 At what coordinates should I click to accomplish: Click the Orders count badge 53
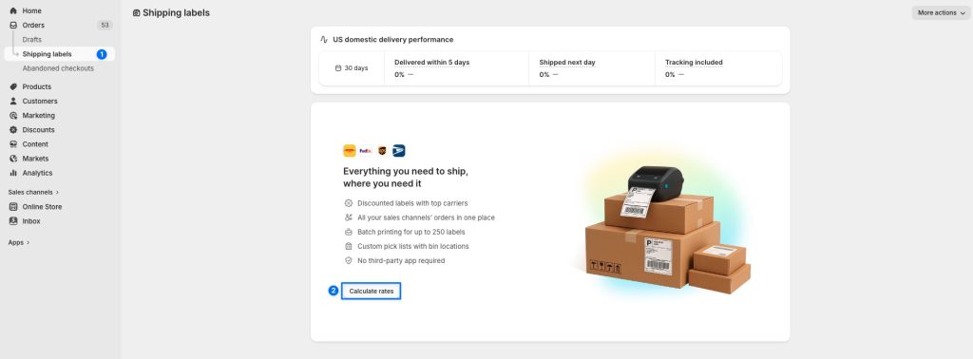[105, 26]
